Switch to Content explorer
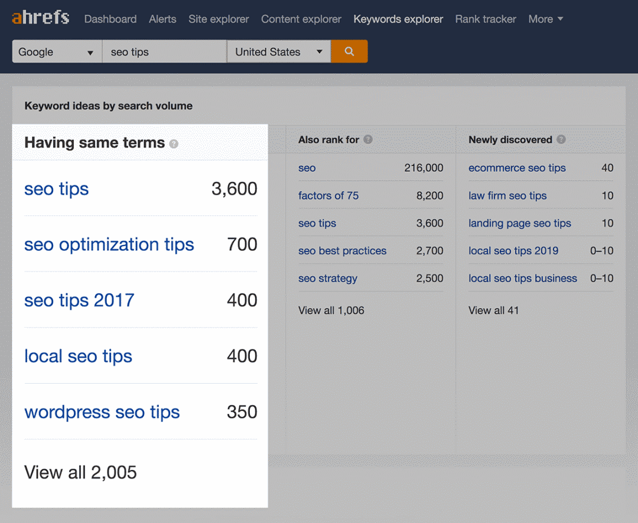 click(x=301, y=19)
